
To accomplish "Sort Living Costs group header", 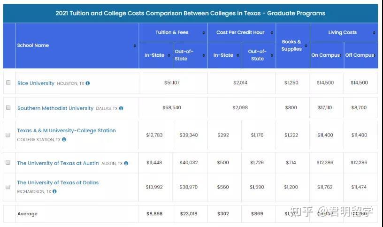I will point(374,33).
